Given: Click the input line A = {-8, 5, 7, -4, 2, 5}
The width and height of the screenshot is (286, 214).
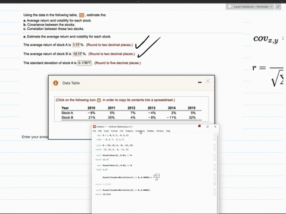Looking at the screenshot, I should (116, 136).
